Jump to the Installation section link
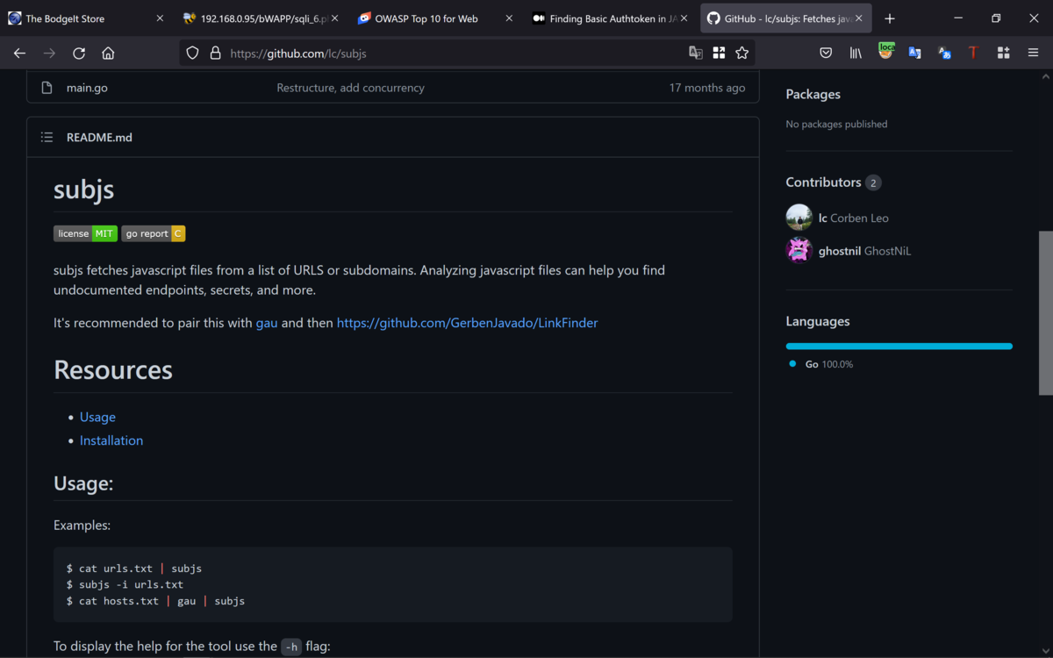Image resolution: width=1053 pixels, height=658 pixels. tap(111, 440)
